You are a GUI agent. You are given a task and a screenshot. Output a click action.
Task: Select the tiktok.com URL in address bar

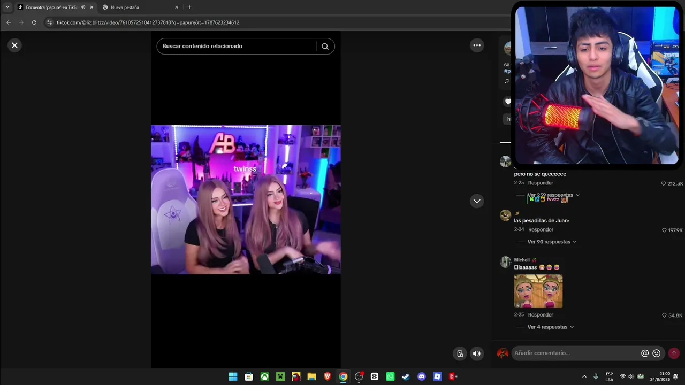point(148,22)
